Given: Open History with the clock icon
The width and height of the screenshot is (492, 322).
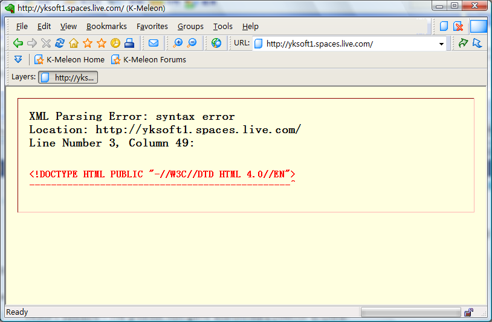Looking at the screenshot, I should 115,43.
